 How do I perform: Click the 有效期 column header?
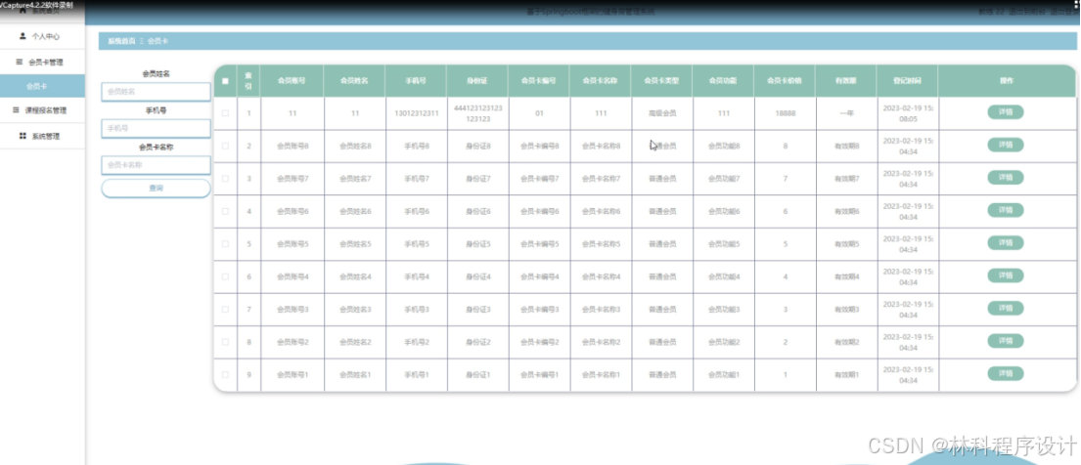pos(846,81)
